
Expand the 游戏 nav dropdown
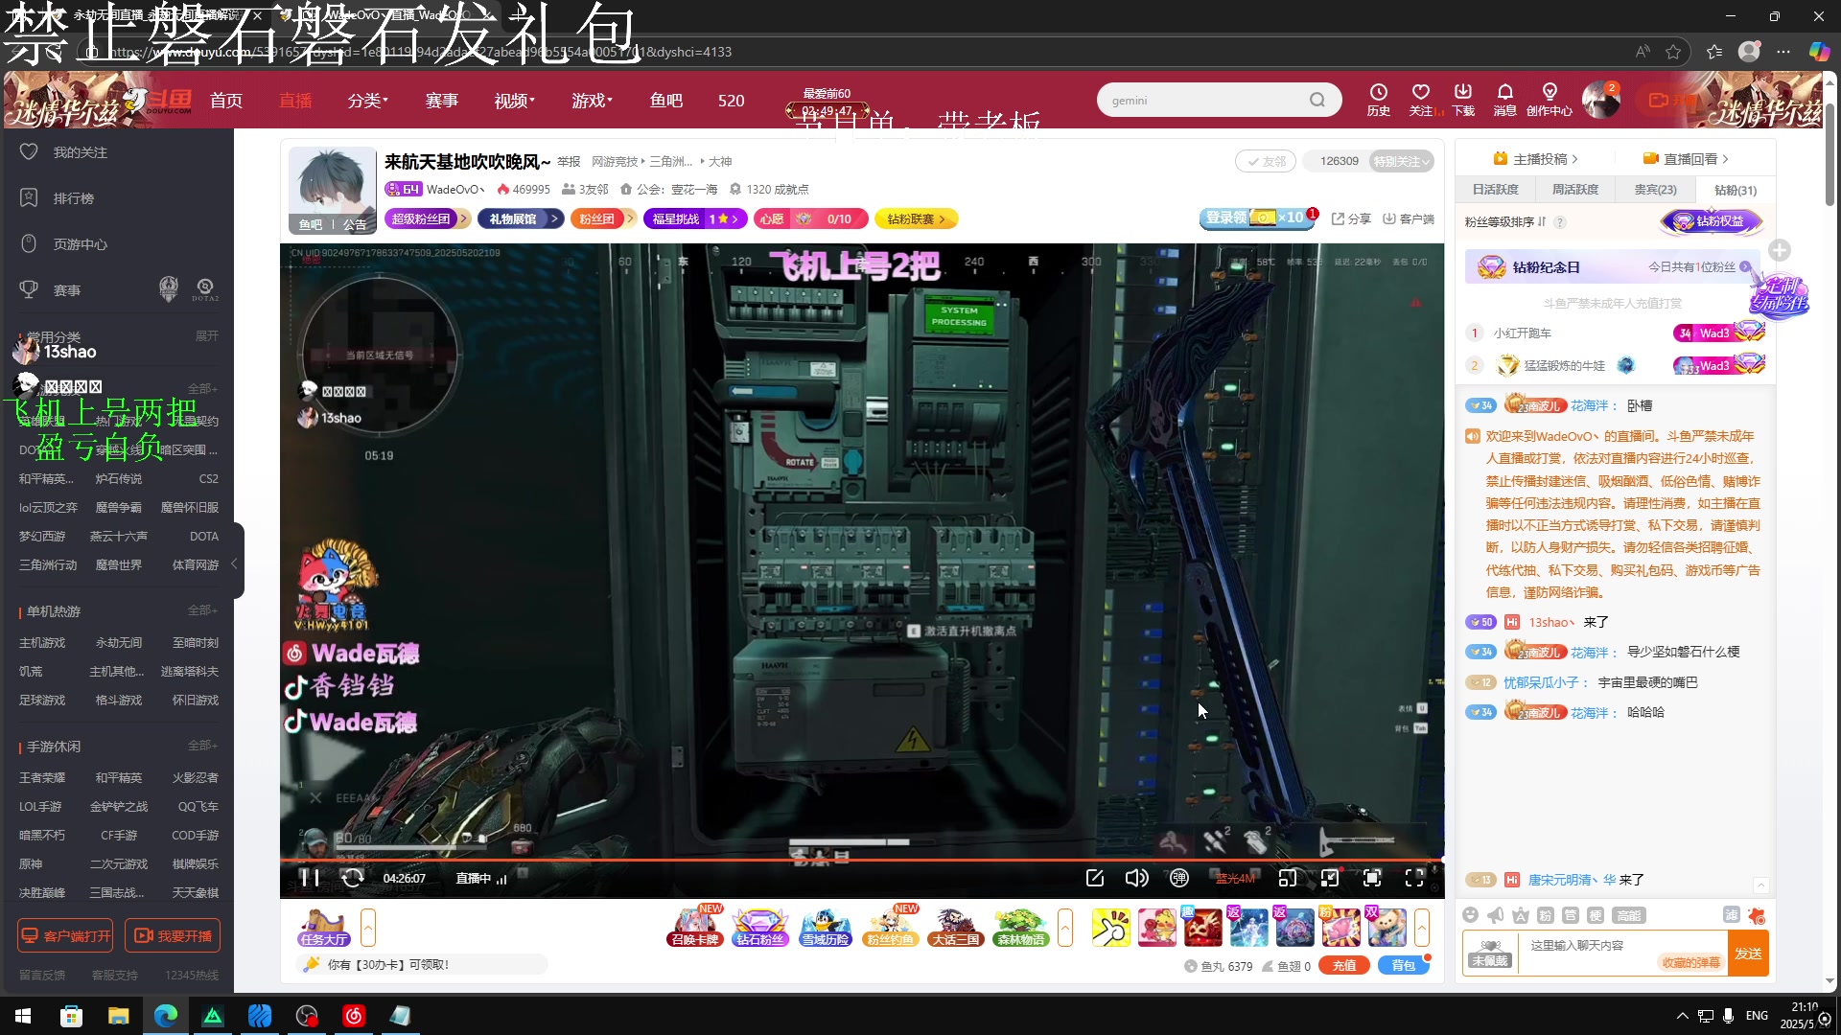tap(593, 101)
